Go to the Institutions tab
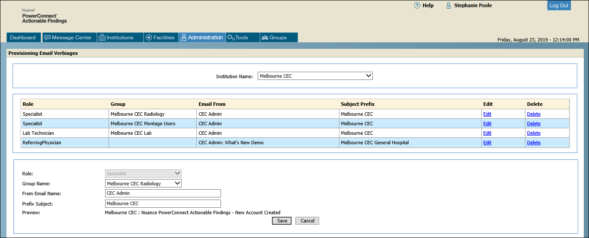Image resolution: width=589 pixels, height=238 pixels. pos(120,38)
